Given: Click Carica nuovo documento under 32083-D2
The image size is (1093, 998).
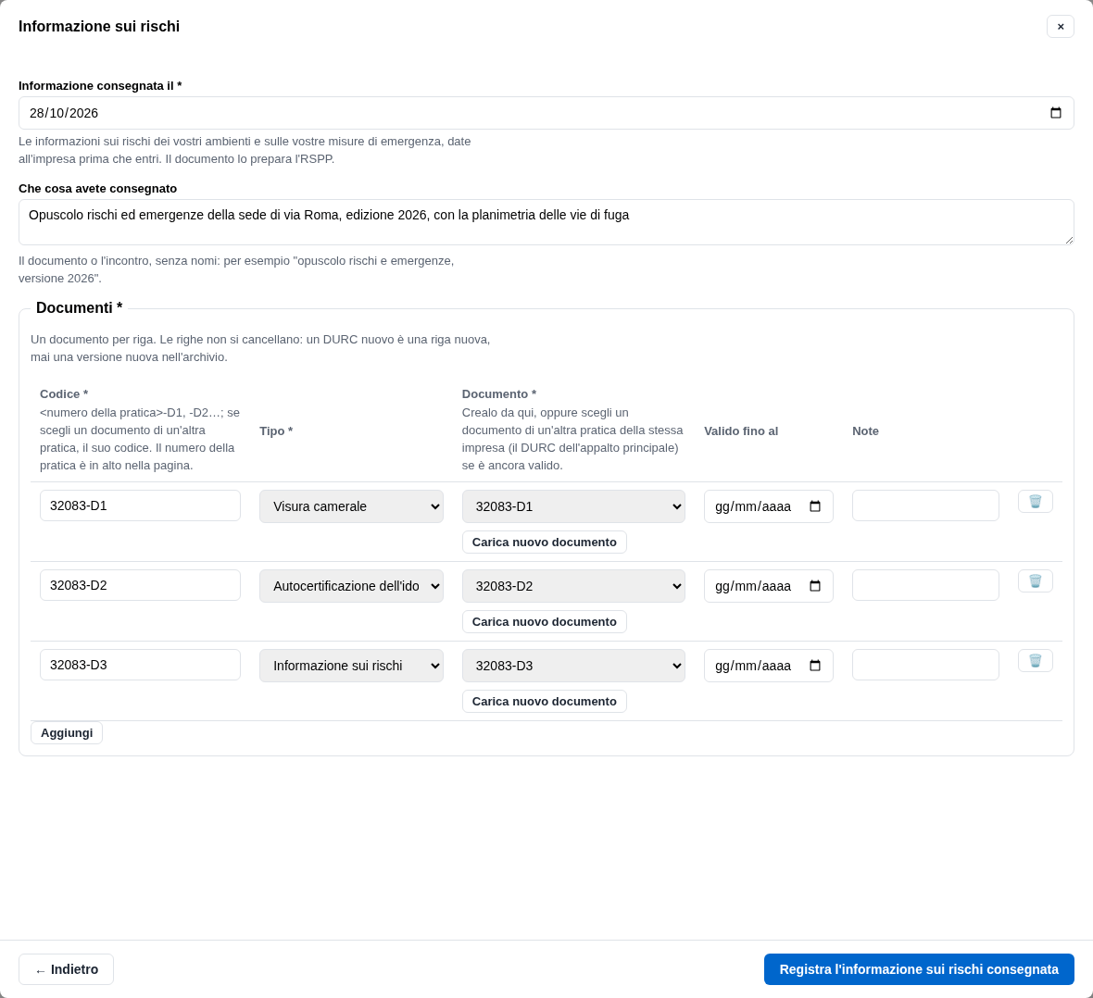Looking at the screenshot, I should click(x=544, y=621).
